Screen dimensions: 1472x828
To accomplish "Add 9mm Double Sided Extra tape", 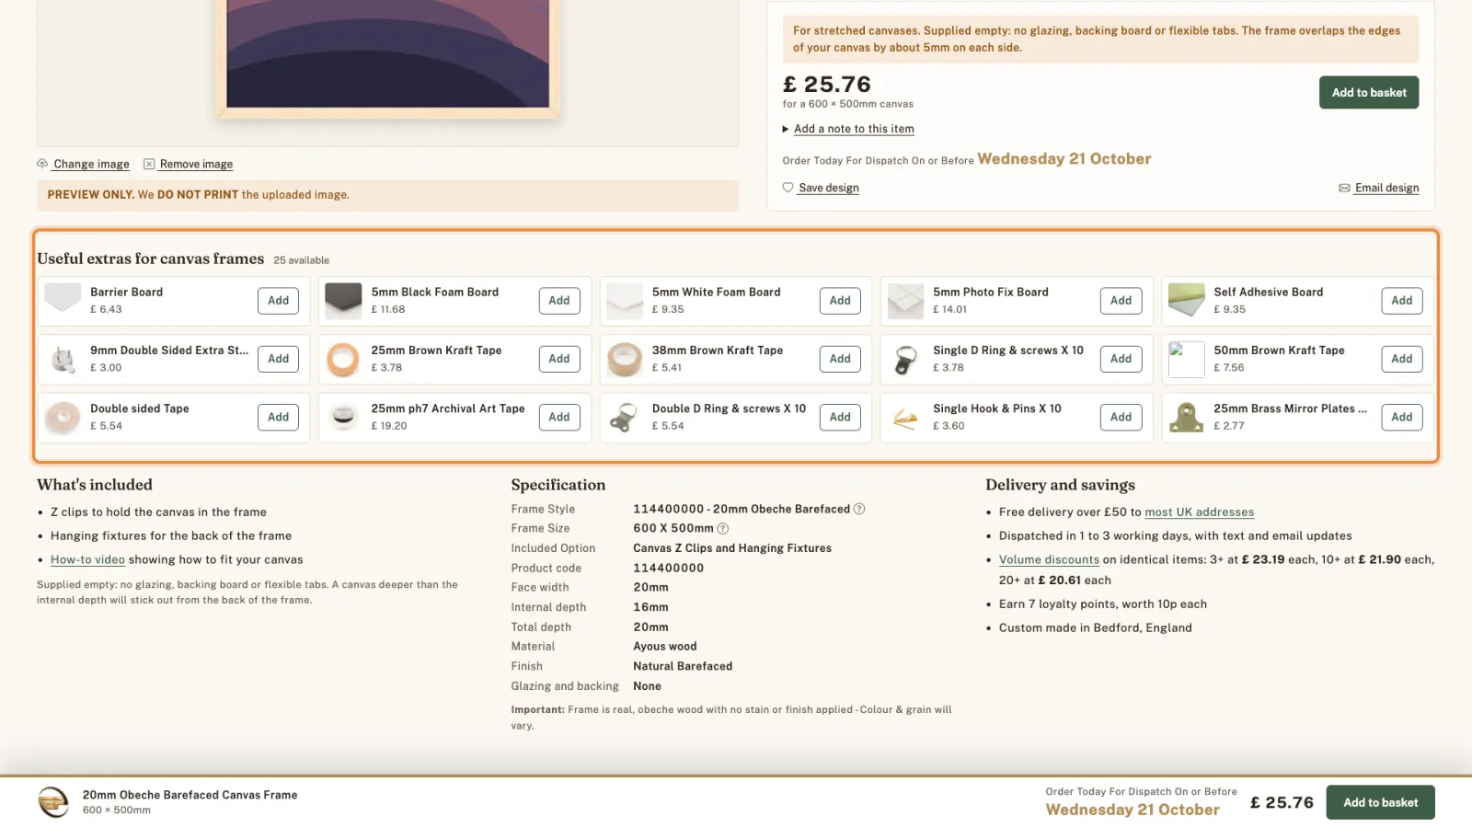I will point(278,359).
